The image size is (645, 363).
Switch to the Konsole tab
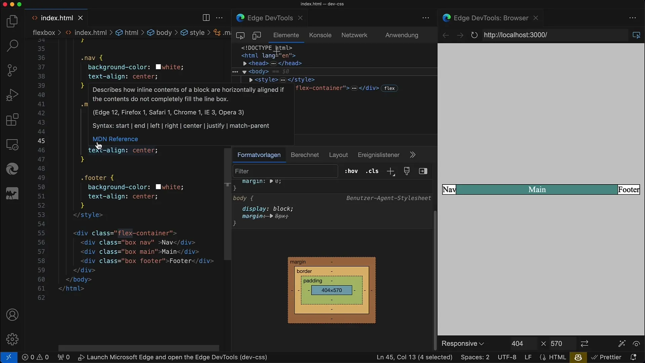pyautogui.click(x=320, y=35)
